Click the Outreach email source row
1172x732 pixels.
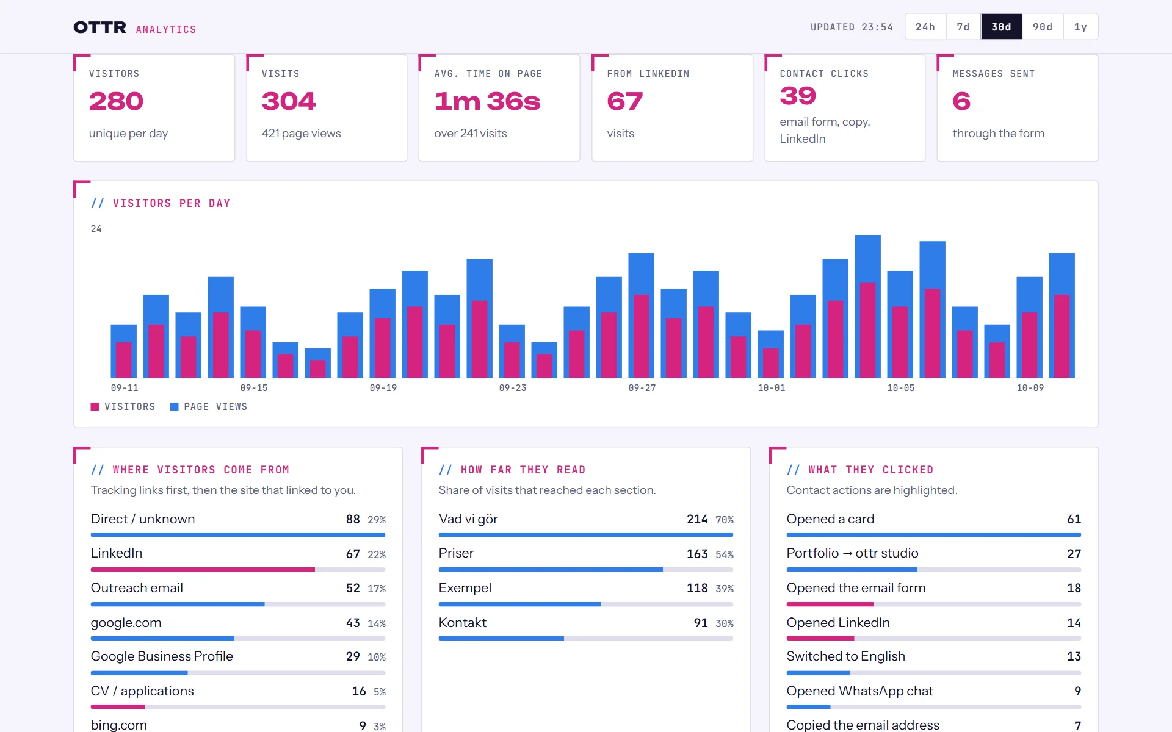point(238,593)
